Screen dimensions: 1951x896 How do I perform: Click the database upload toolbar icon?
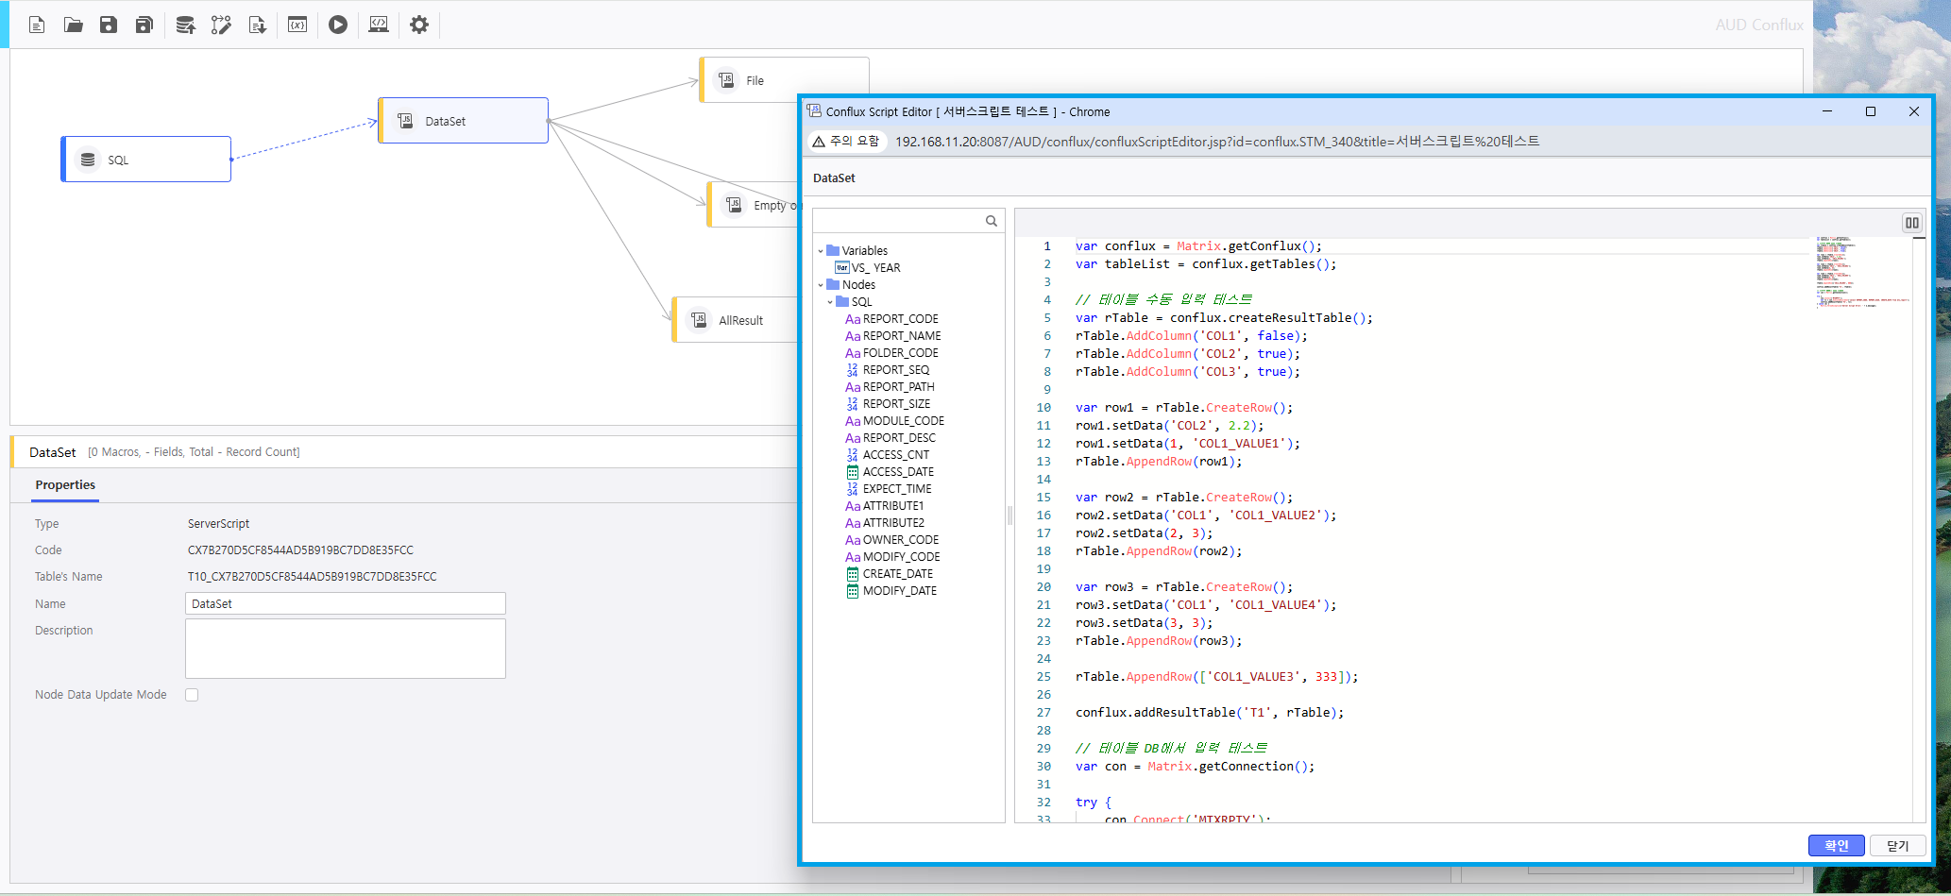[x=185, y=25]
